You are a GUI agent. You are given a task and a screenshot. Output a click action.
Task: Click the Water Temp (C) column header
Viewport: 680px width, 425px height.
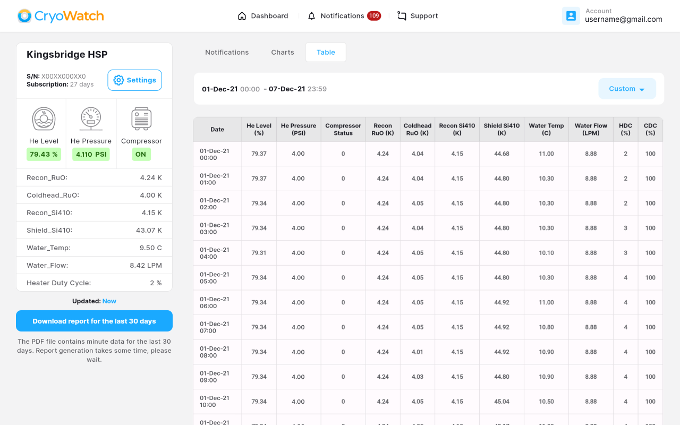[x=547, y=129]
